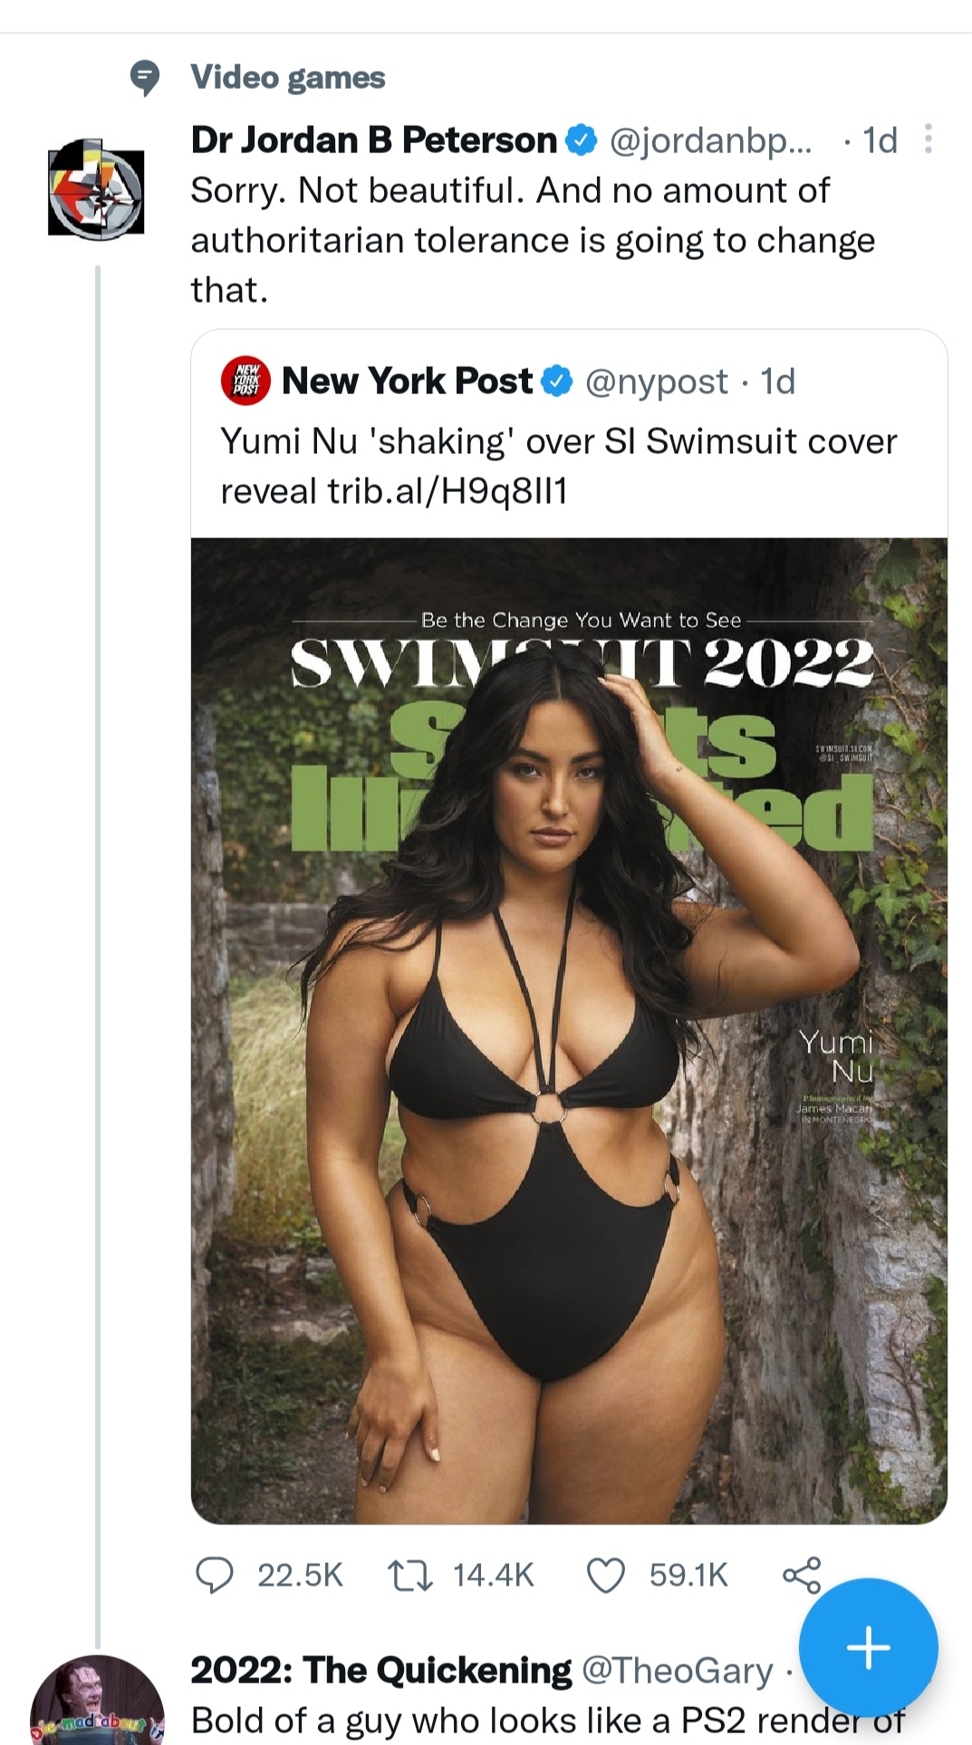Share the tweet via share icon

point(802,1575)
